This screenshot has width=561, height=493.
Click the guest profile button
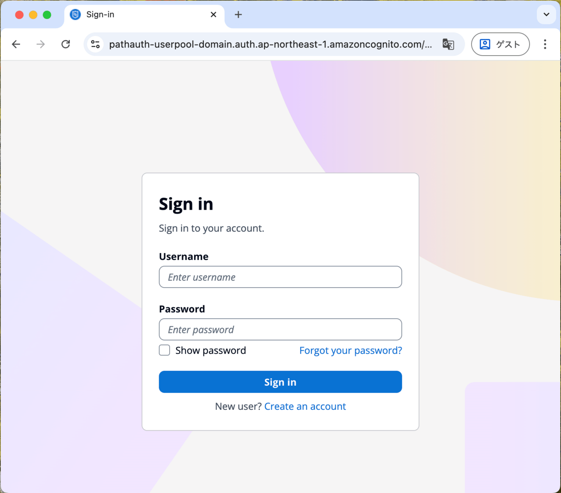click(501, 44)
